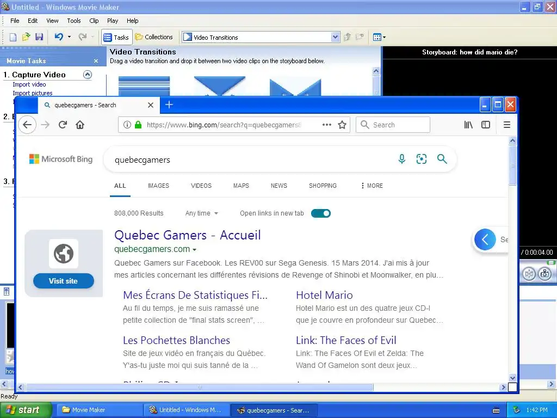Screen dimensions: 557x418
Task: Toggle Open links in new tab
Action: click(x=321, y=213)
